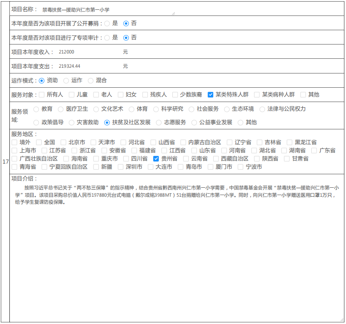The height and width of the screenshot is (324, 346).
Task: Select 扶贫及社区发展 radio button
Action: point(107,122)
